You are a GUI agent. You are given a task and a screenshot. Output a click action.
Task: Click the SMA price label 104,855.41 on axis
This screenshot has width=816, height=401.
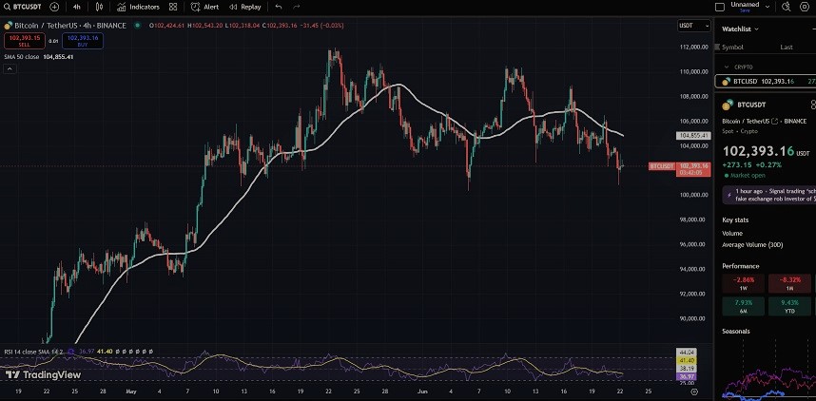(x=693, y=136)
